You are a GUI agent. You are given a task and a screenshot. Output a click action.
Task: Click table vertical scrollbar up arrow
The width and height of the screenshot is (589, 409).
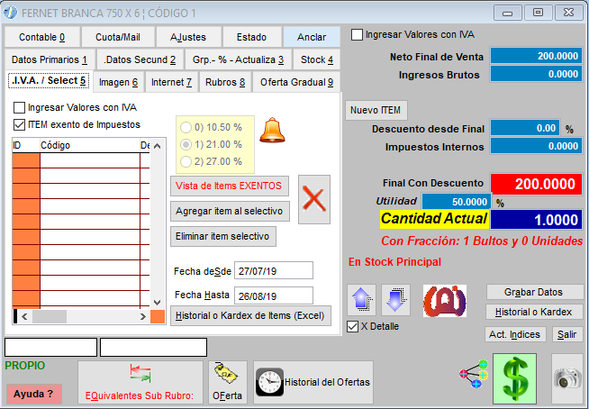tap(158, 146)
